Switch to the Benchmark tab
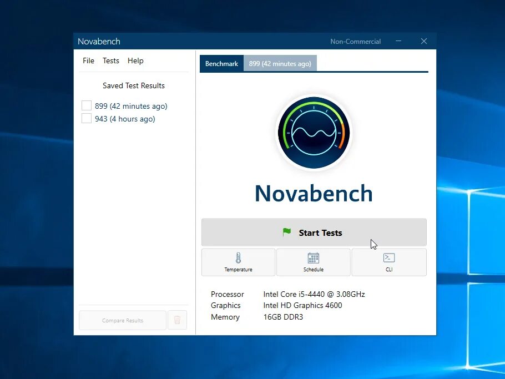505x379 pixels. click(x=221, y=63)
